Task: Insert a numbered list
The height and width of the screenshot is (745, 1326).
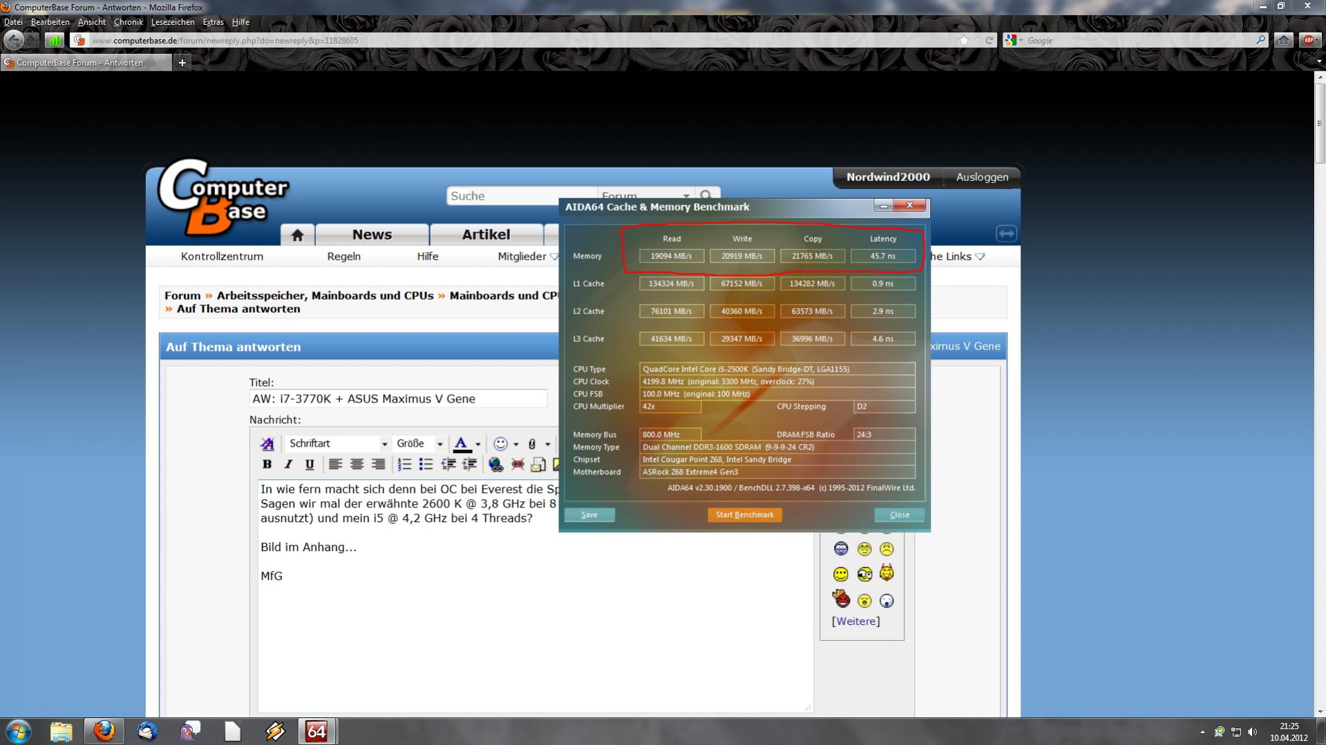Action: (404, 465)
